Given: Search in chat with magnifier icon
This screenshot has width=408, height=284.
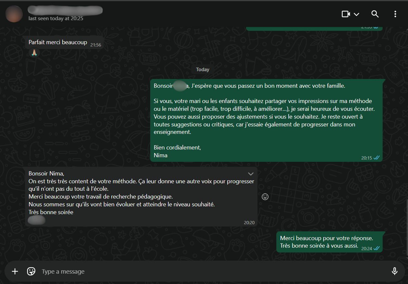Looking at the screenshot, I should coord(375,14).
